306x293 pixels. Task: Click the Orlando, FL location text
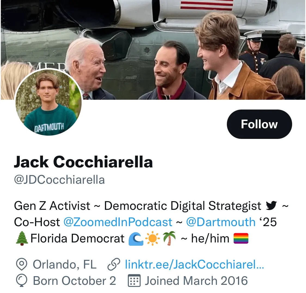64,264
